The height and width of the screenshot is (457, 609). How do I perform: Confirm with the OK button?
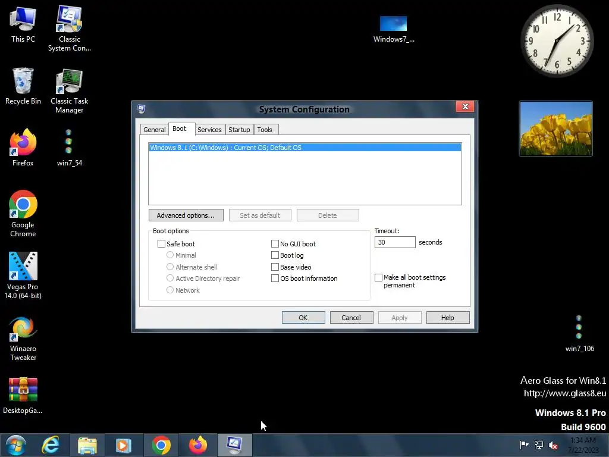(x=303, y=318)
